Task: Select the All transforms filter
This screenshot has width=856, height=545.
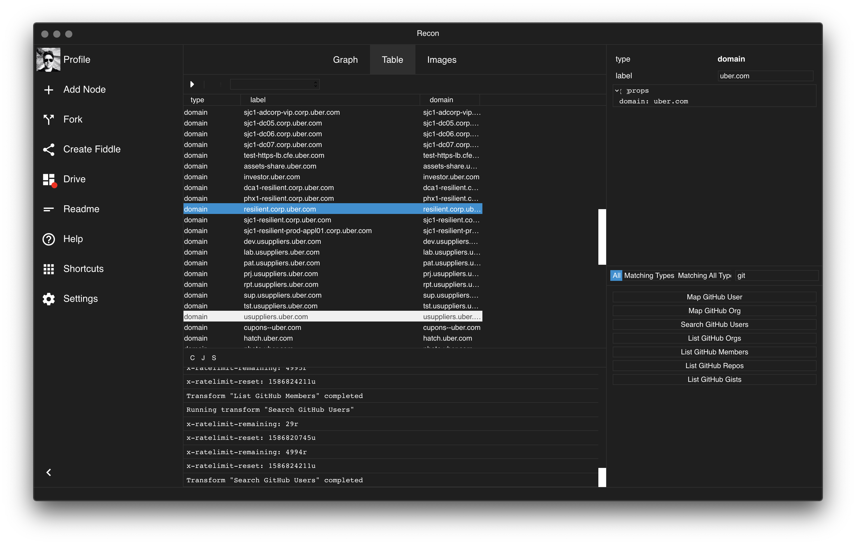Action: pyautogui.click(x=616, y=275)
